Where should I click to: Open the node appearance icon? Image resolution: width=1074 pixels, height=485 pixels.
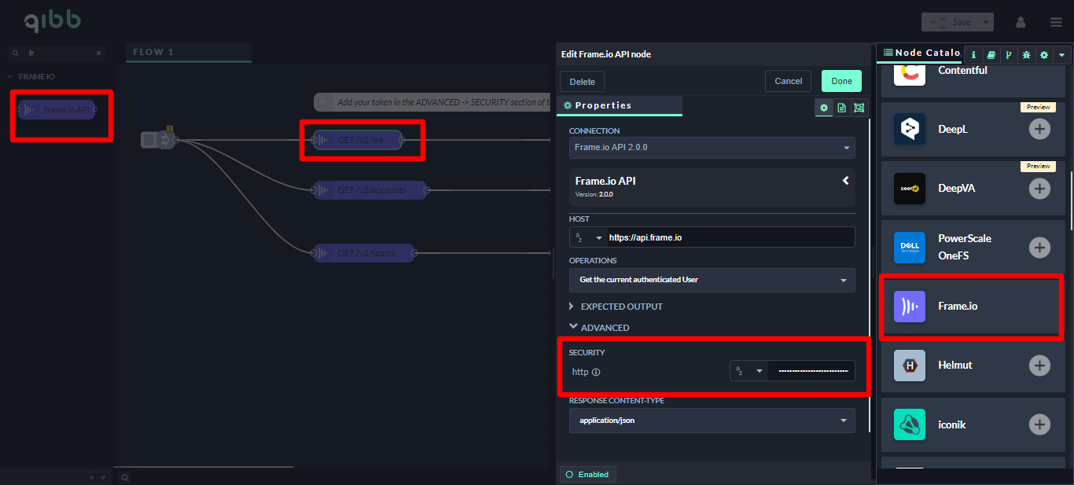859,108
